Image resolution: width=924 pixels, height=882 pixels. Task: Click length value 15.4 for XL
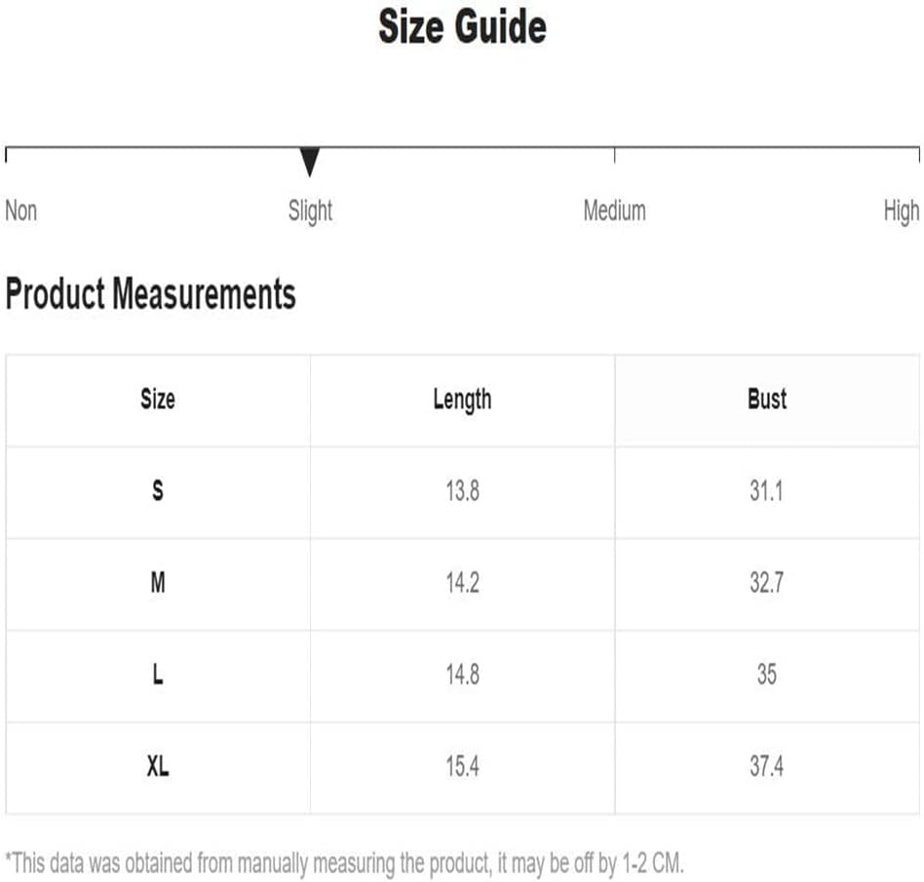point(463,767)
